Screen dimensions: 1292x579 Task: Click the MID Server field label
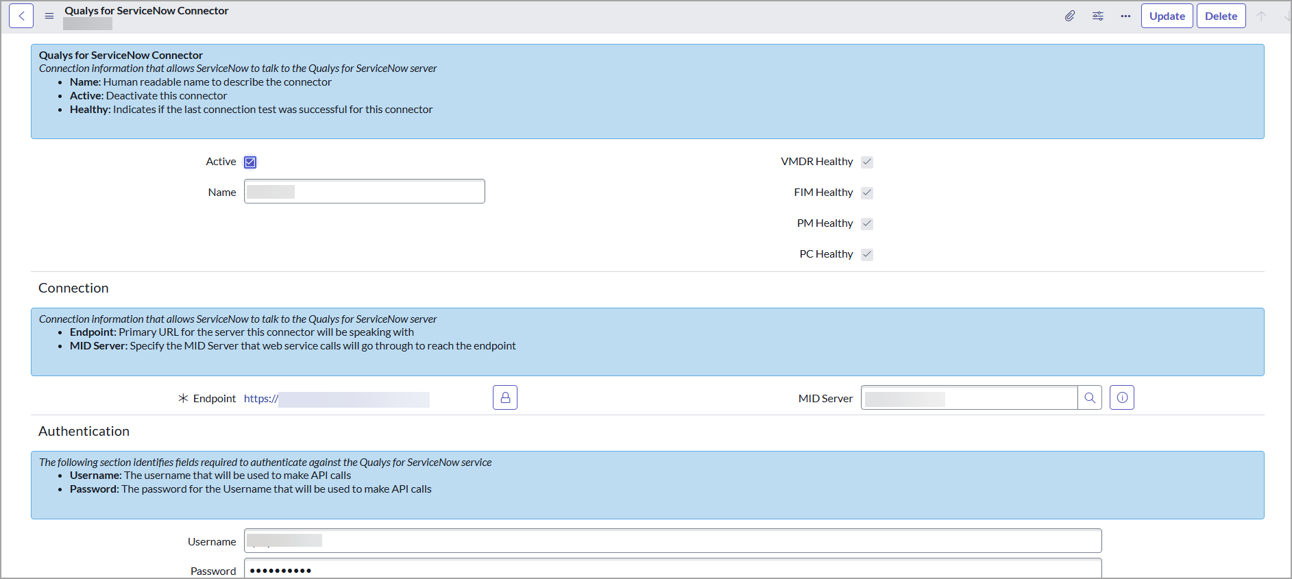pos(825,399)
